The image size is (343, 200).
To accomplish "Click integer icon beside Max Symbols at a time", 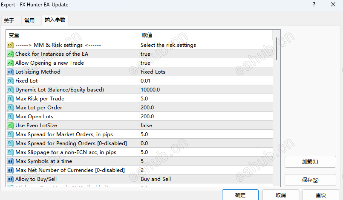I will [x=10, y=161].
